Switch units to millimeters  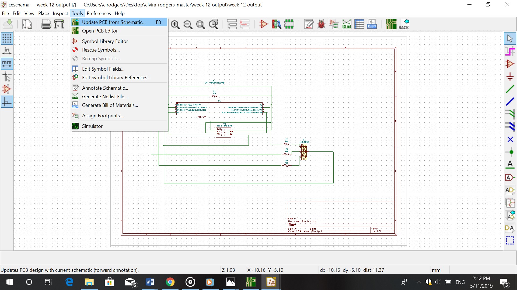point(7,64)
